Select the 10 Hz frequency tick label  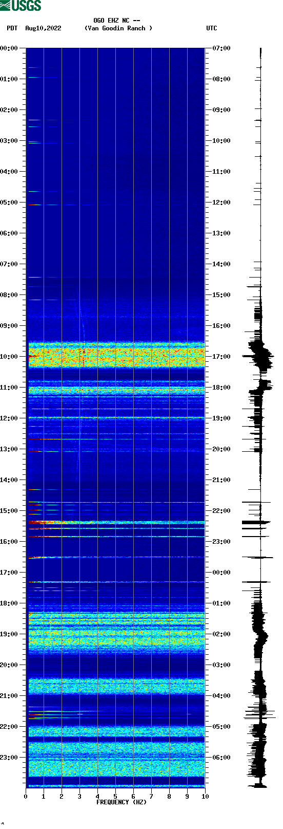coord(205,797)
